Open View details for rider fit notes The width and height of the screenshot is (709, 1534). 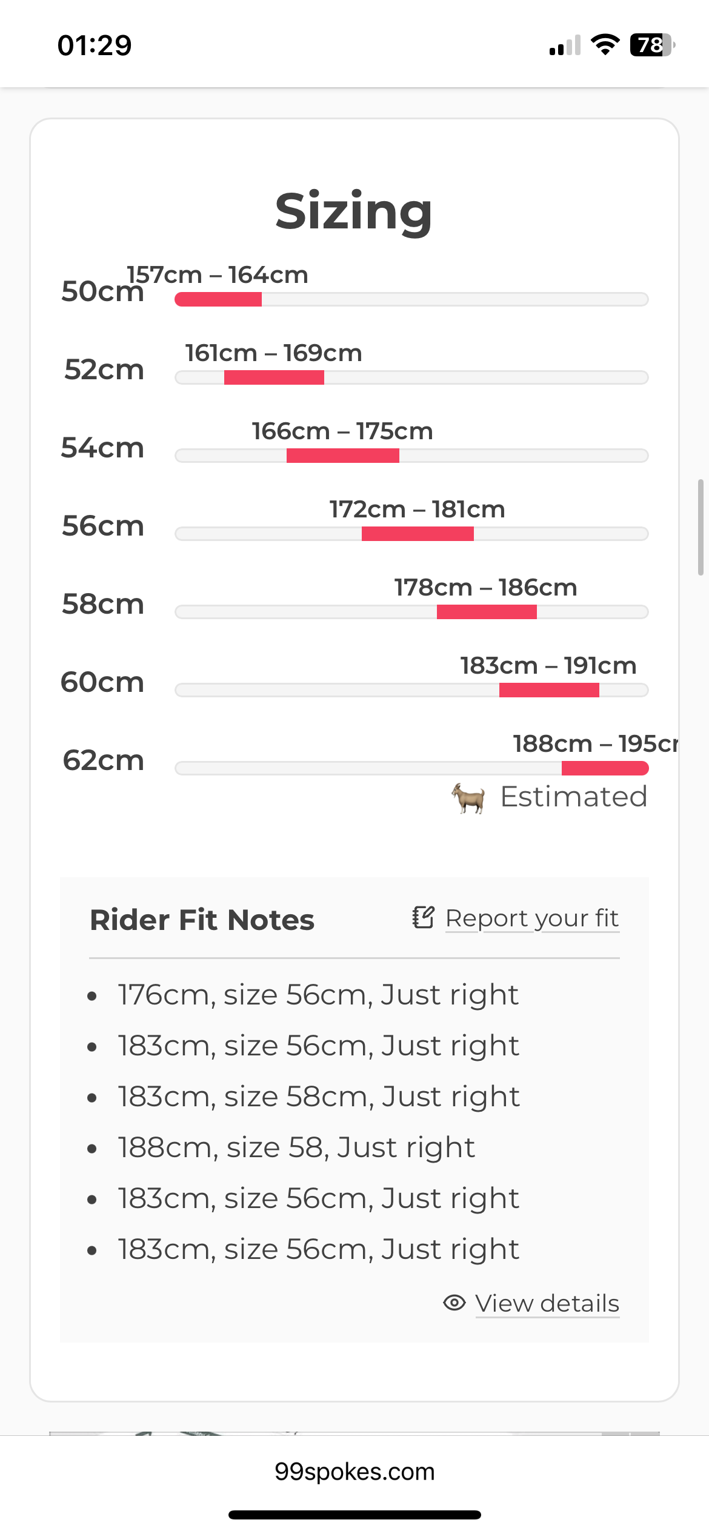(547, 1303)
